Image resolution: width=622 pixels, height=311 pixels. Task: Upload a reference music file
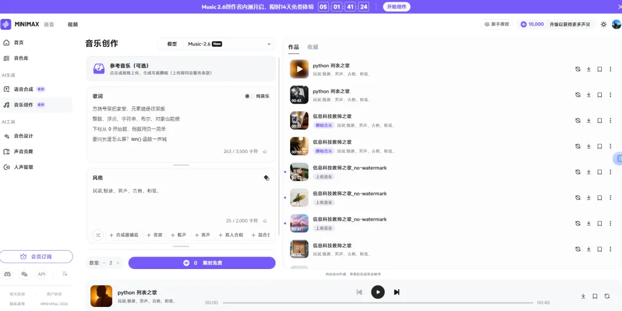click(x=181, y=69)
